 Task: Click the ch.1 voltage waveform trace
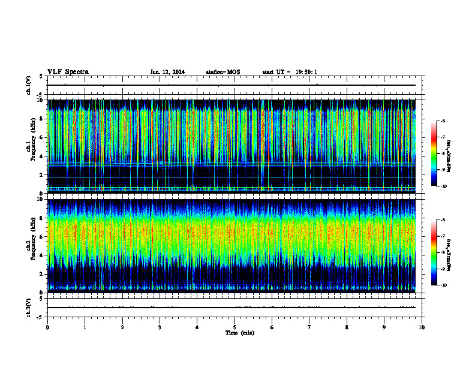[x=232, y=85]
